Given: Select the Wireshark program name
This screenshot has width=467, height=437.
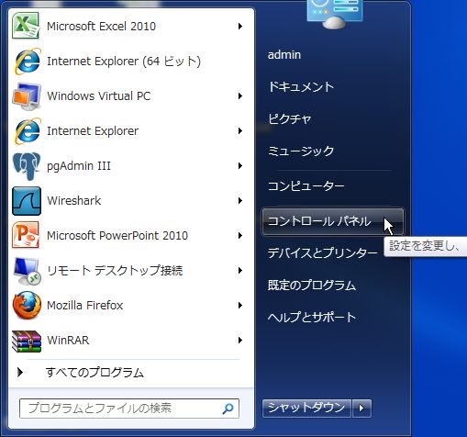Looking at the screenshot, I should pos(74,201).
